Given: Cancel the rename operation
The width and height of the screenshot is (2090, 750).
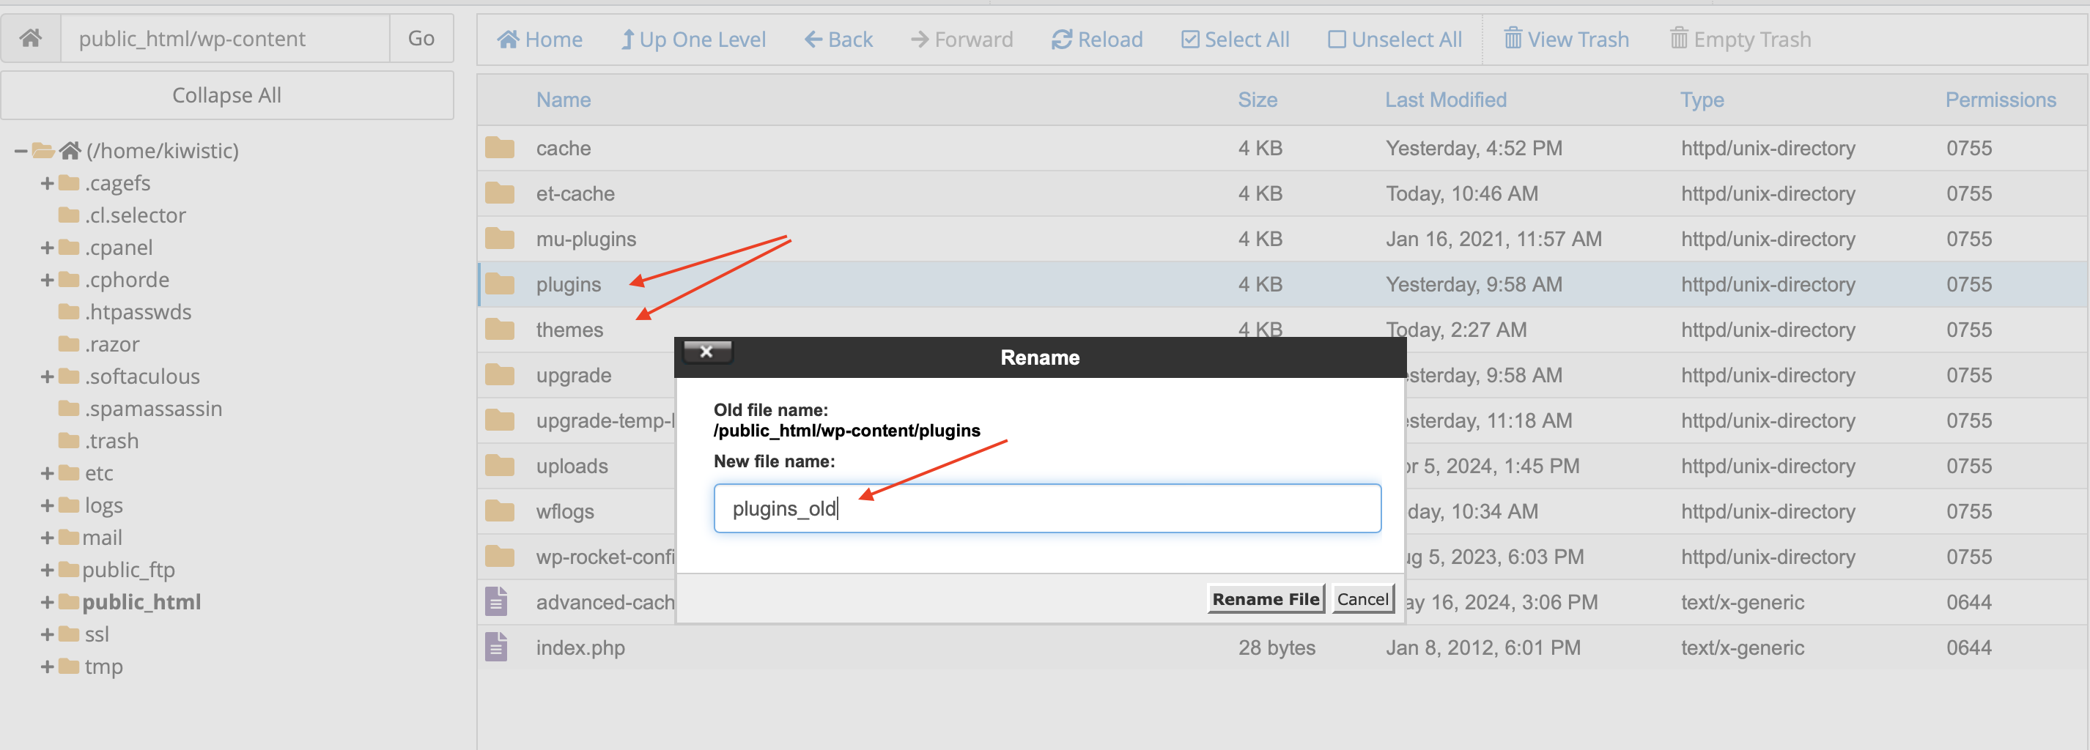Looking at the screenshot, I should [x=1362, y=599].
